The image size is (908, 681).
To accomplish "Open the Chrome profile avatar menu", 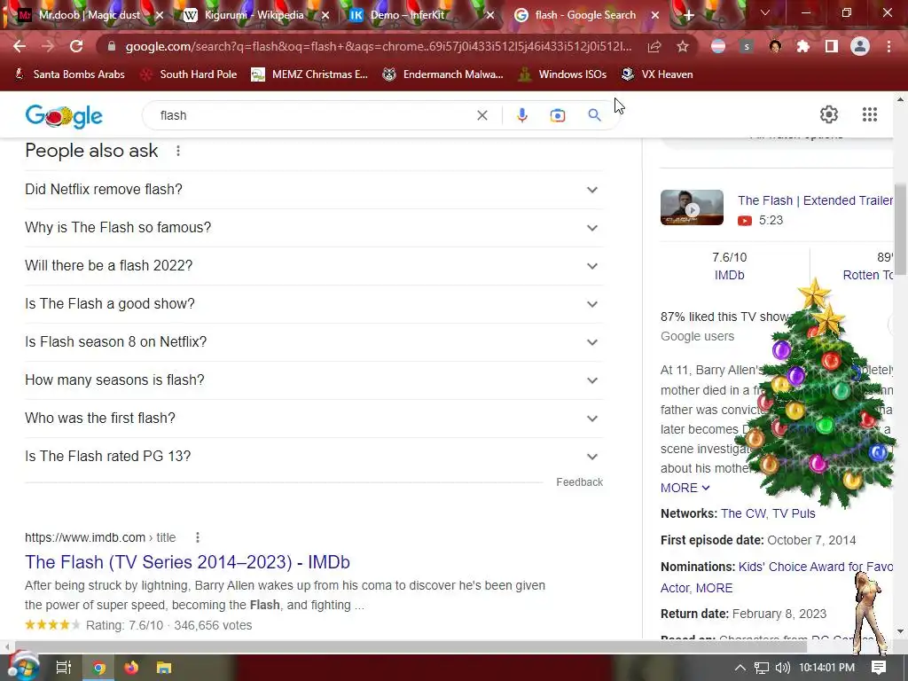I will (x=860, y=46).
